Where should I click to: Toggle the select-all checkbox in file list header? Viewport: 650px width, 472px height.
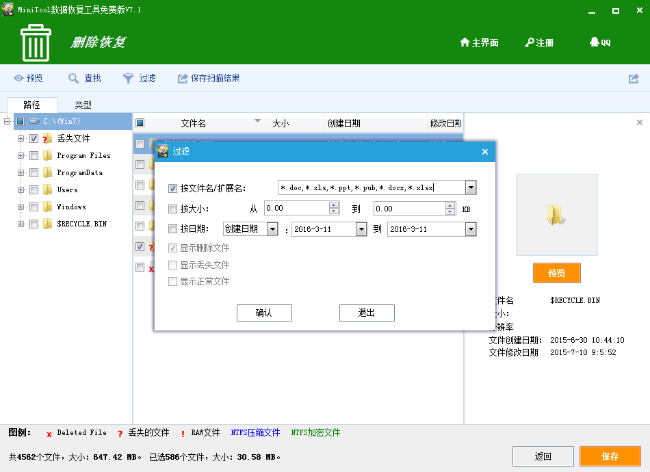click(140, 122)
